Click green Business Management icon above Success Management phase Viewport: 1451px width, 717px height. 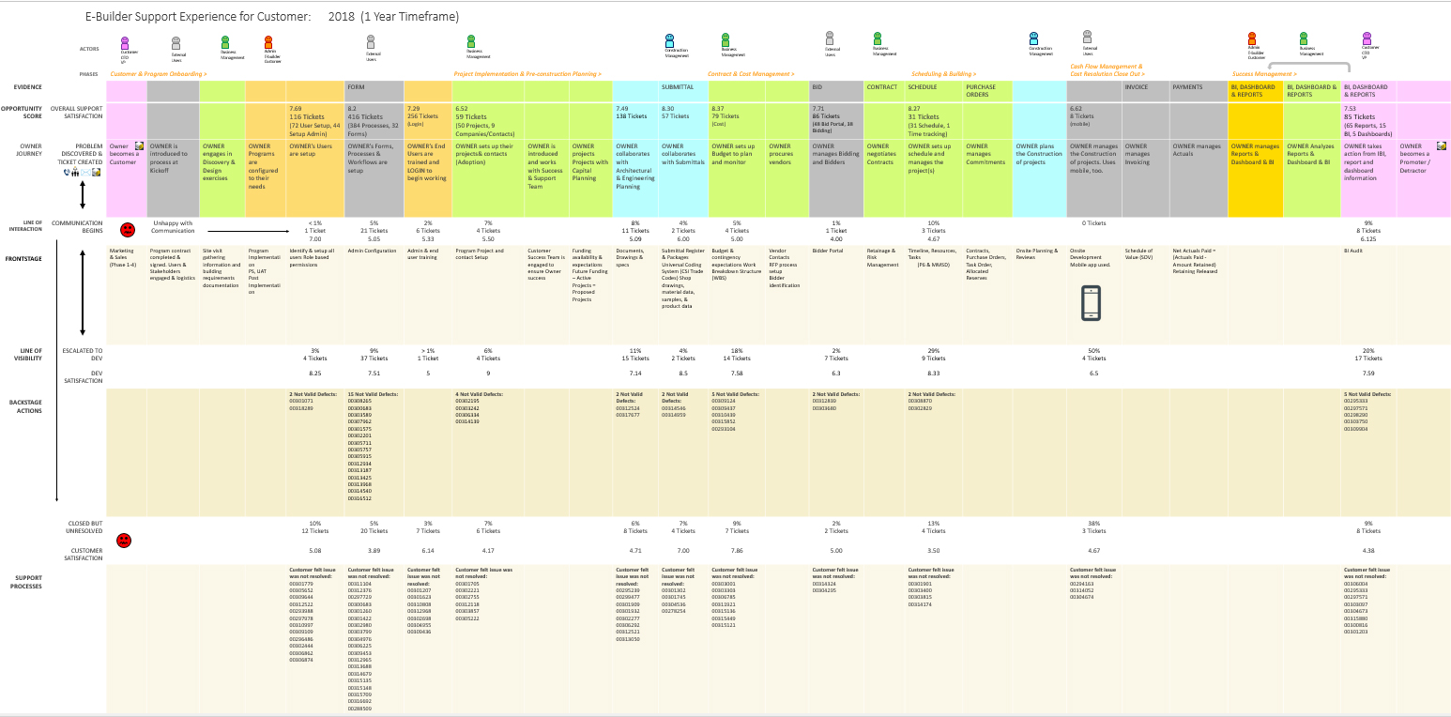point(1304,38)
